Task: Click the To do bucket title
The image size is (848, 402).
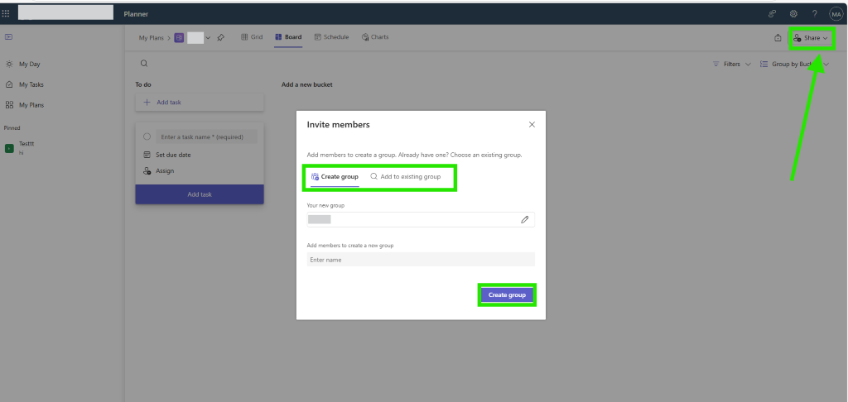Action: pyautogui.click(x=143, y=85)
